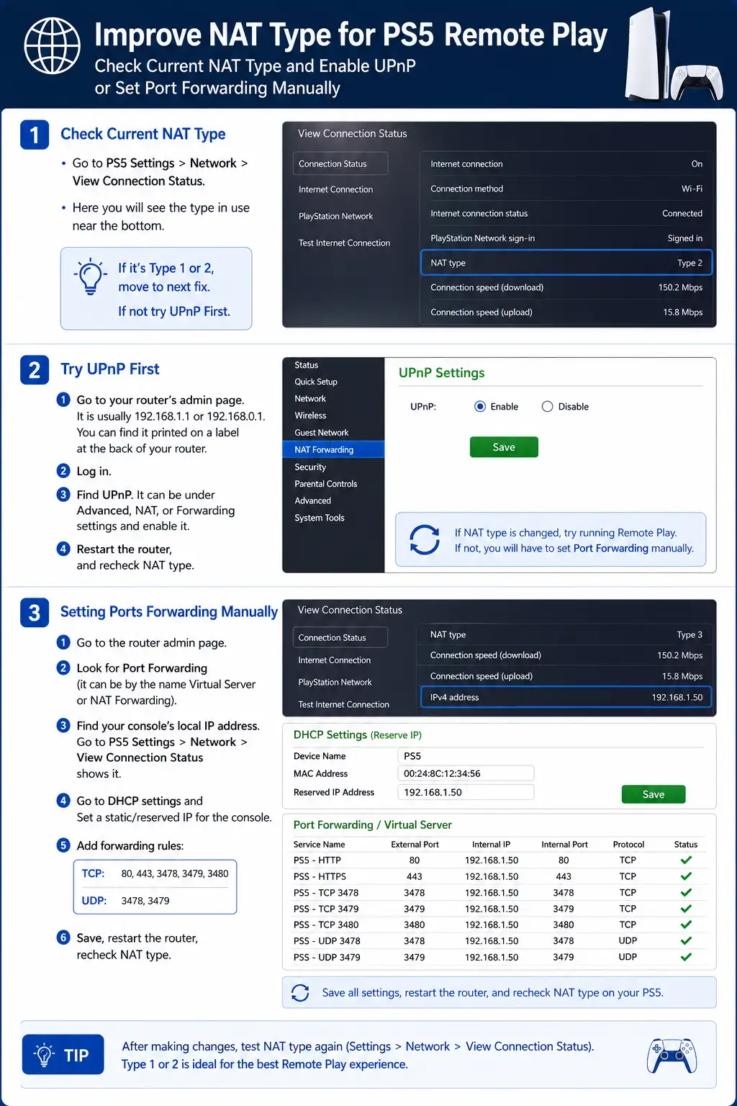The image size is (737, 1106).
Task: Select the IPv4 address 192.168.1.50 row
Action: 566,697
